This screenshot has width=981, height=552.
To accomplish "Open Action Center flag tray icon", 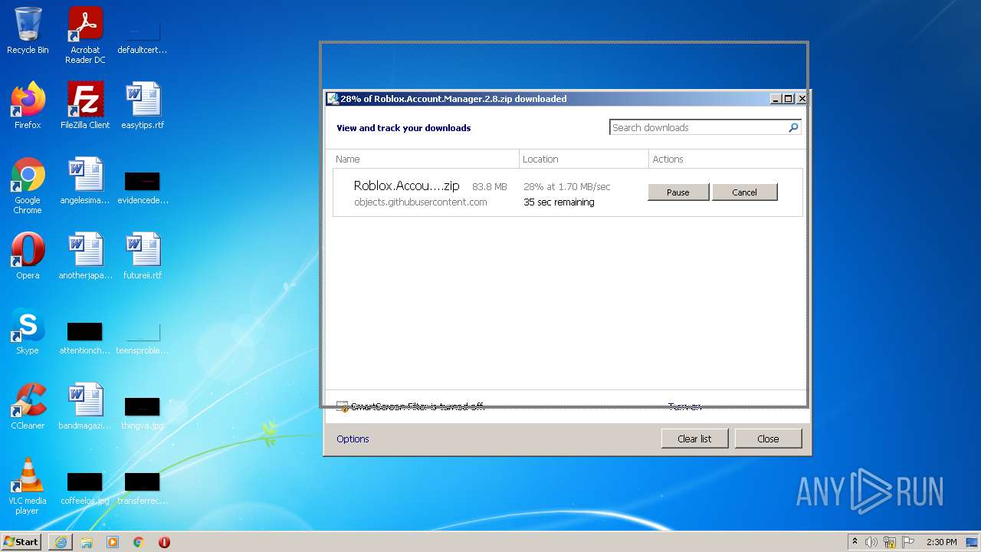I will click(x=908, y=542).
